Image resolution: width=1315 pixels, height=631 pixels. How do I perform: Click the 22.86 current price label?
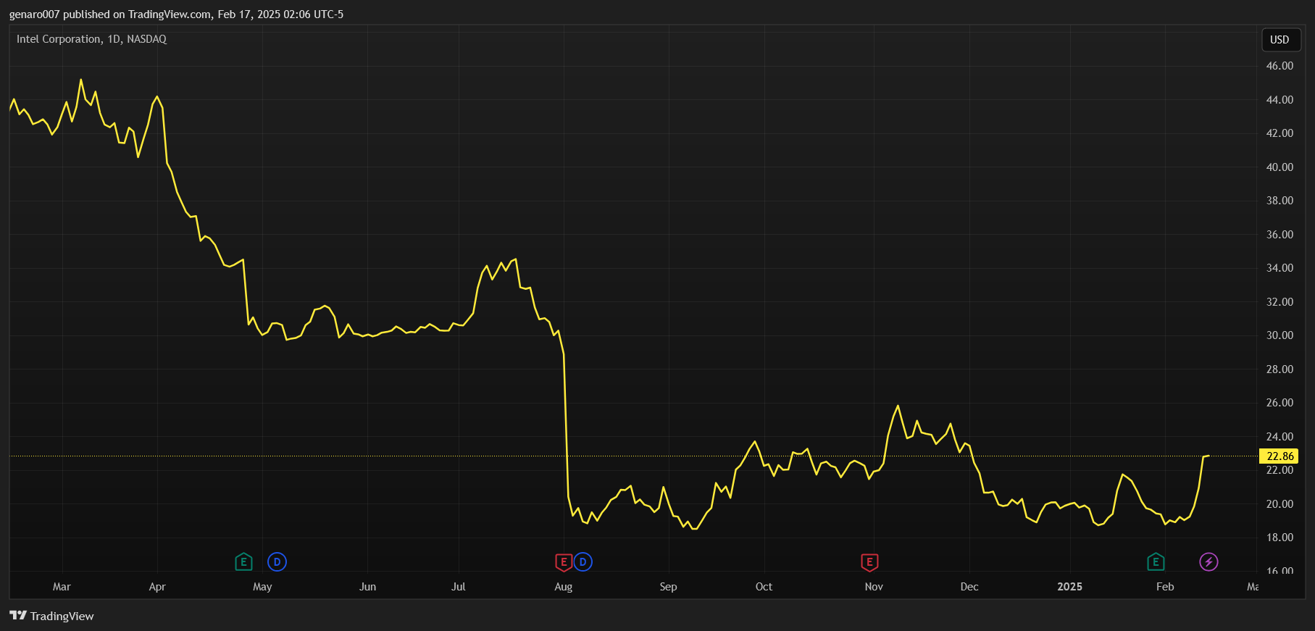(x=1279, y=456)
